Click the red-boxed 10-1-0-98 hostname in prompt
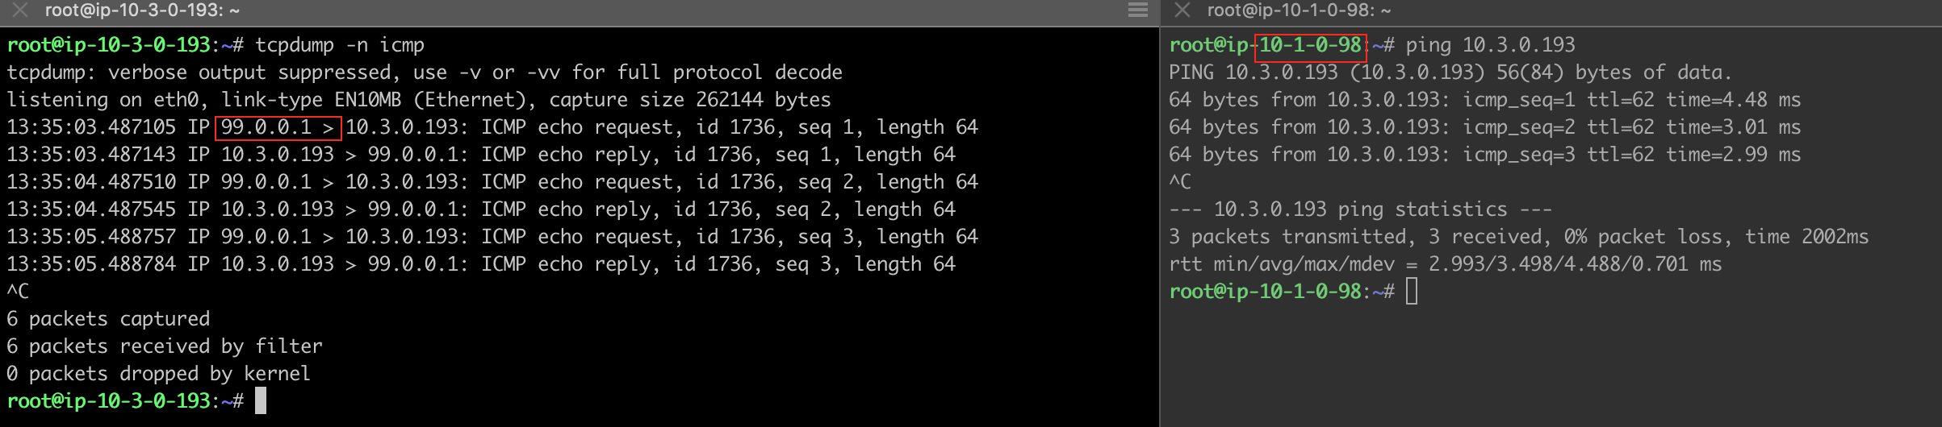This screenshot has height=427, width=1942. (1310, 46)
